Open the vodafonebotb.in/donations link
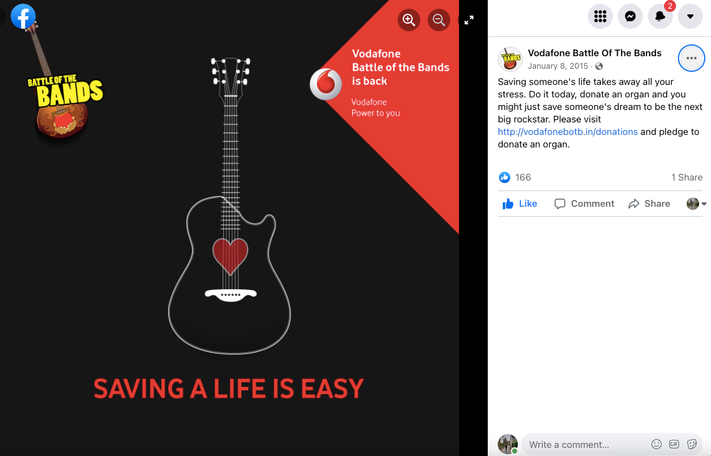 point(568,132)
